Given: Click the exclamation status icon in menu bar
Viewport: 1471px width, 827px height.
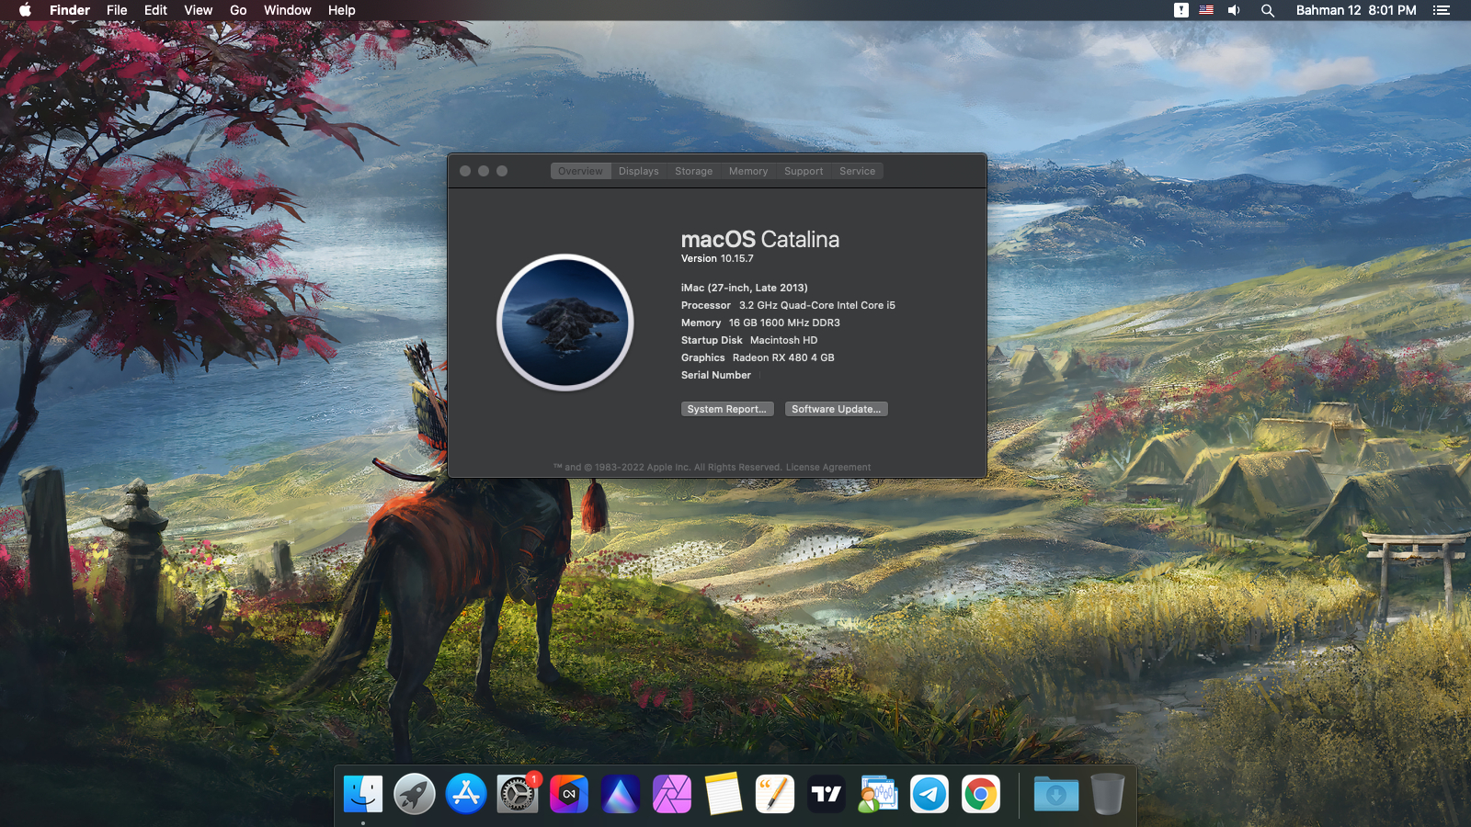Looking at the screenshot, I should [1181, 10].
